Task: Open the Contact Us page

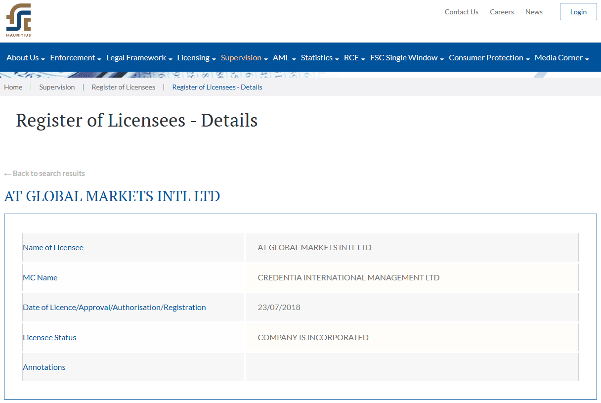Action: (x=462, y=12)
